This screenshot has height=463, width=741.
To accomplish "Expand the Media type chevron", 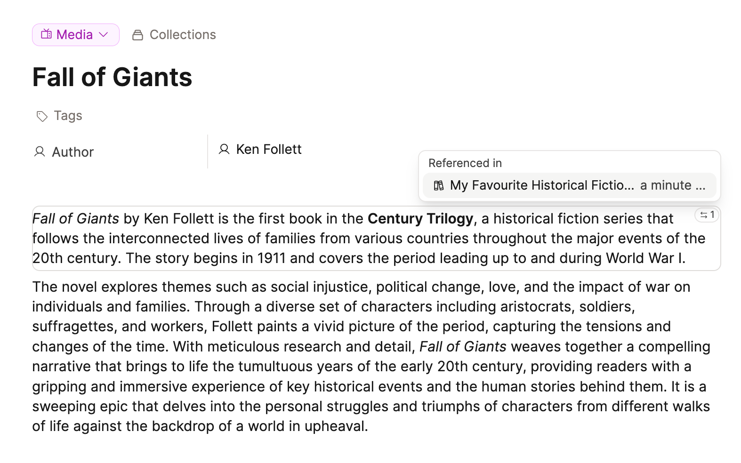I will coord(104,34).
